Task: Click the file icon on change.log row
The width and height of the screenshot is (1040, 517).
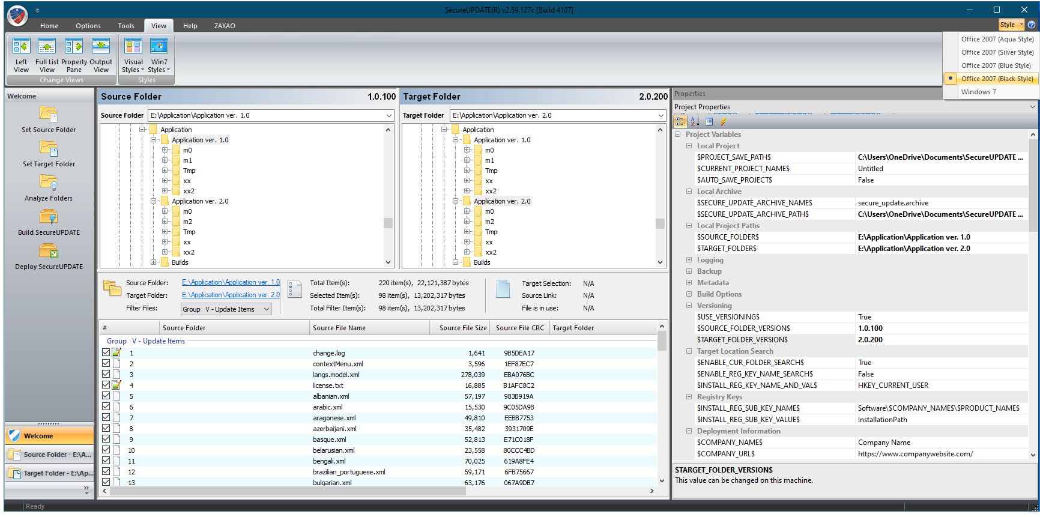Action: (116, 352)
